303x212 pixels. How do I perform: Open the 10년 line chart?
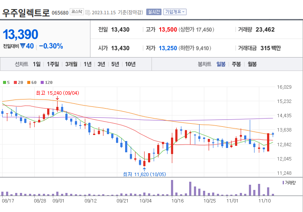130,64
